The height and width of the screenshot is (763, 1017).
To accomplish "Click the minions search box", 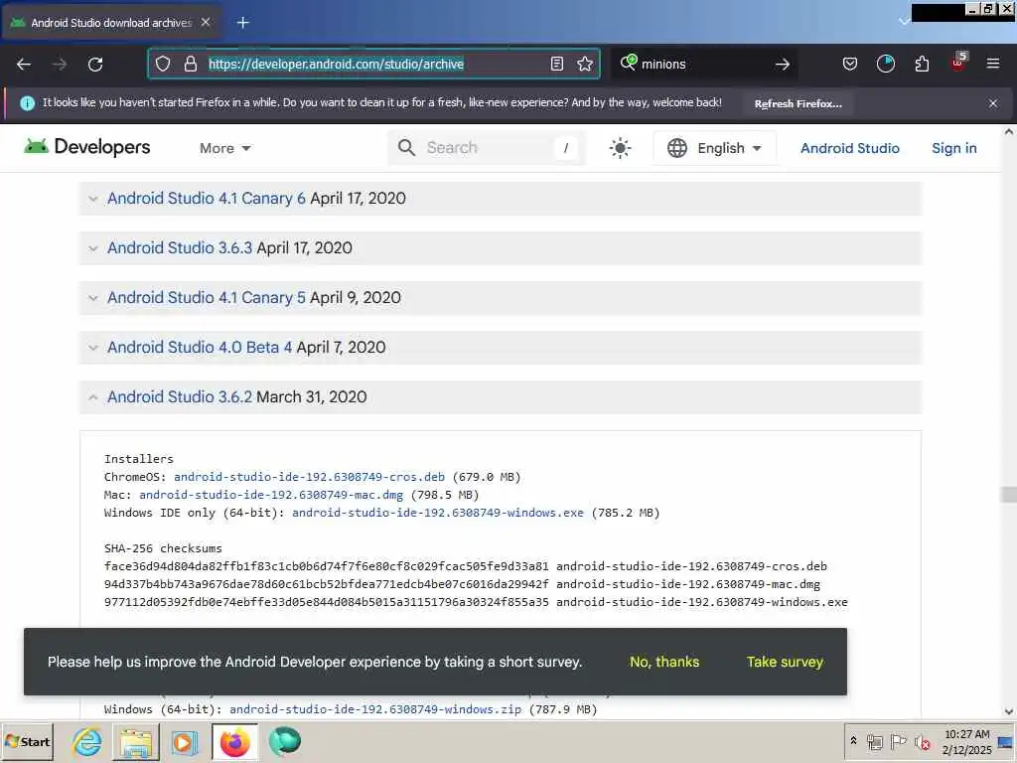I will point(704,64).
